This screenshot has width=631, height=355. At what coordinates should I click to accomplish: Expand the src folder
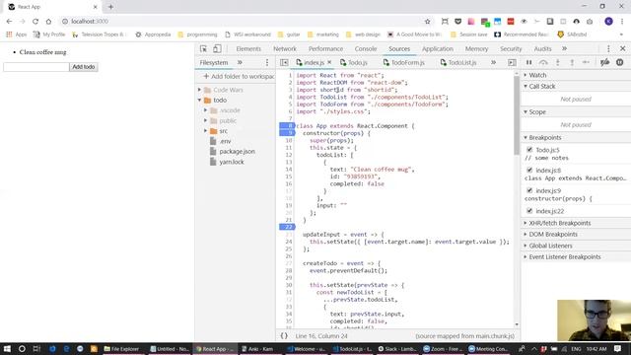pos(206,131)
